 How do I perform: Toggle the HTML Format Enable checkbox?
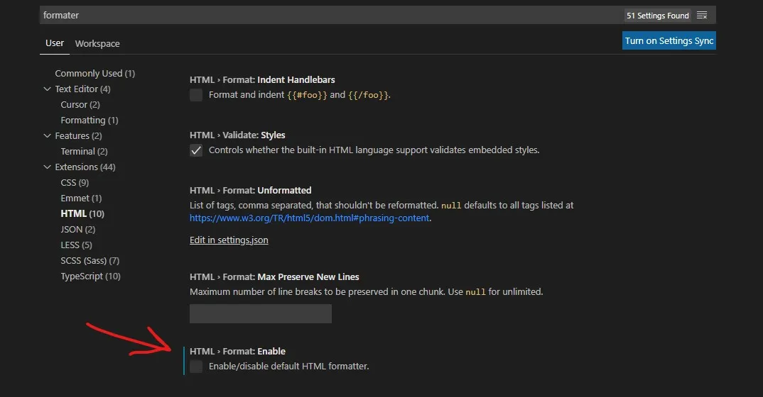[196, 367]
